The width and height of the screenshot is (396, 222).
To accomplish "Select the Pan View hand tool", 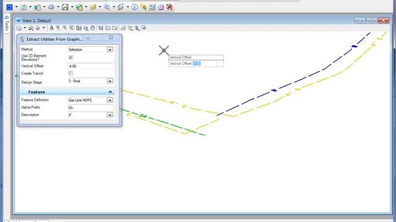I will [93, 28].
